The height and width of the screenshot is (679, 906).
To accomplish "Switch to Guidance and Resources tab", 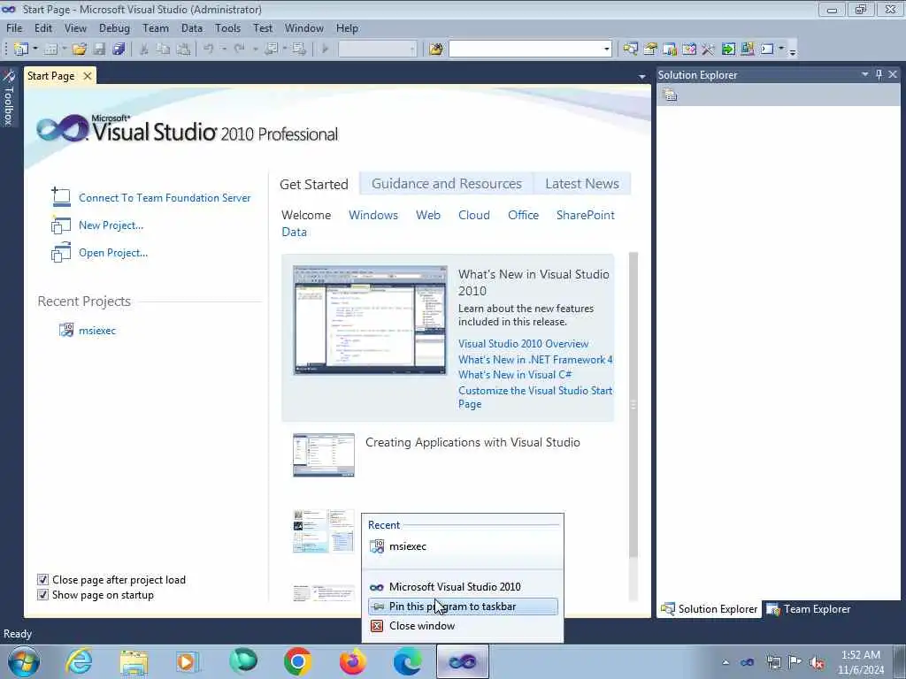I will click(446, 184).
